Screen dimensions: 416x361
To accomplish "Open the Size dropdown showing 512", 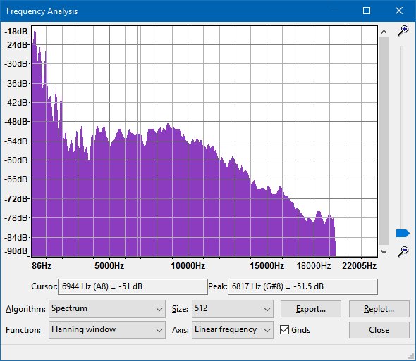I will (233, 309).
